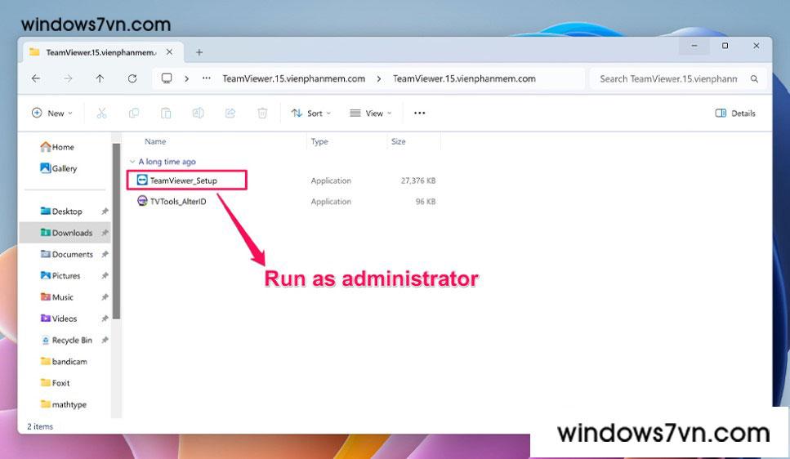Select the TVTools_AlterID file
790x459 pixels.
tap(176, 202)
